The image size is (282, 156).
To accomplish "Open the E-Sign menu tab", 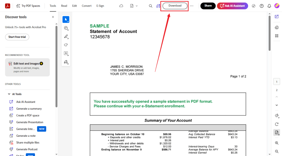I will click(100, 6).
